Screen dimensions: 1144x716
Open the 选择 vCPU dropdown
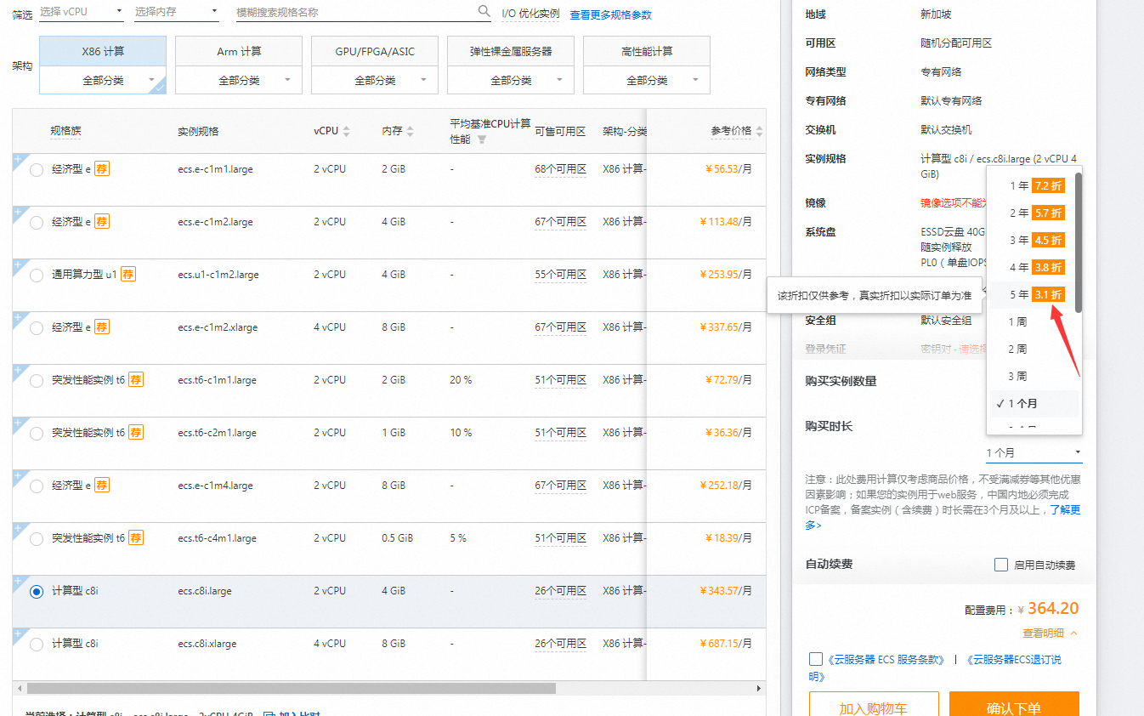click(x=82, y=12)
